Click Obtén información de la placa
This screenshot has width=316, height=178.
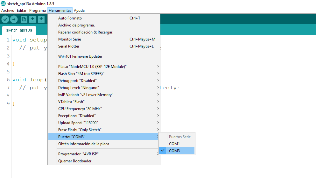(x=104, y=144)
